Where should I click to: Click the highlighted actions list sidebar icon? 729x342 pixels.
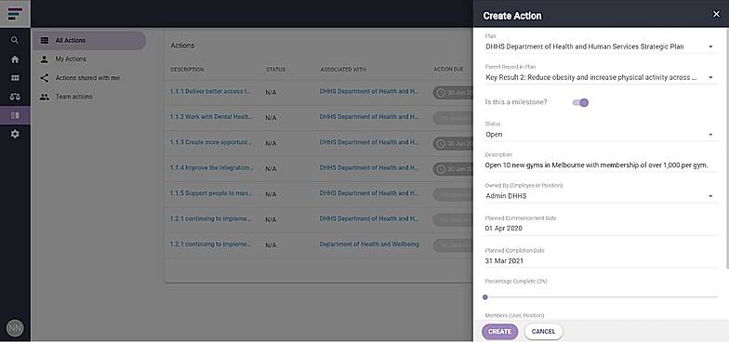click(x=15, y=115)
